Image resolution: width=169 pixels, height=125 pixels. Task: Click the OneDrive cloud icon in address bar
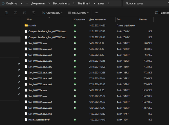click(3, 3)
